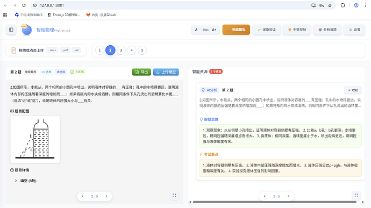Viewport: 371px width, 208px height.
Task: Switch to question tab 4
Action: pos(132,50)
